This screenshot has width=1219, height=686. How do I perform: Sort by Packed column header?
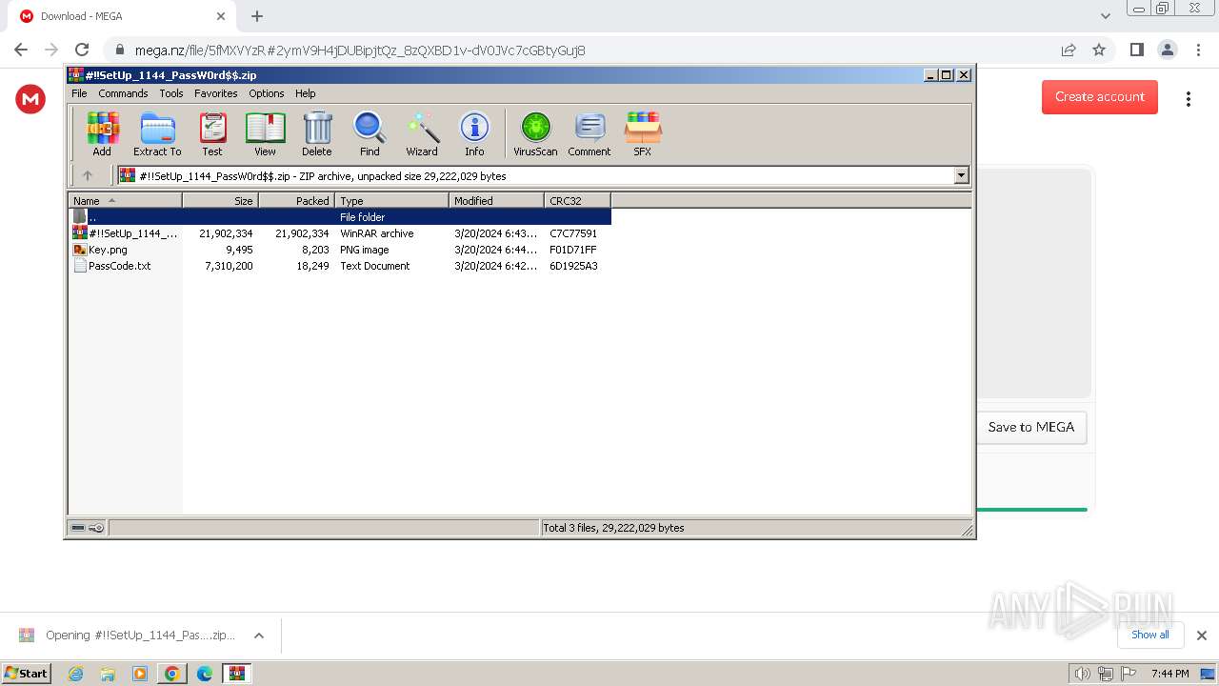(296, 200)
